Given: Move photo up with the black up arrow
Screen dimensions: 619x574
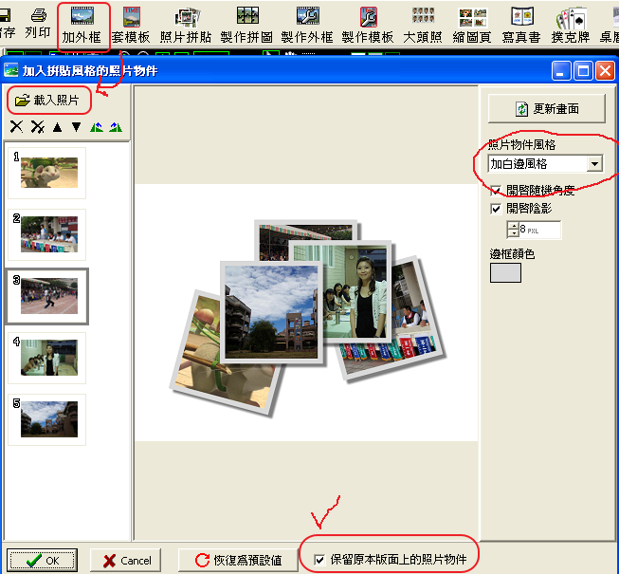Looking at the screenshot, I should [x=57, y=127].
